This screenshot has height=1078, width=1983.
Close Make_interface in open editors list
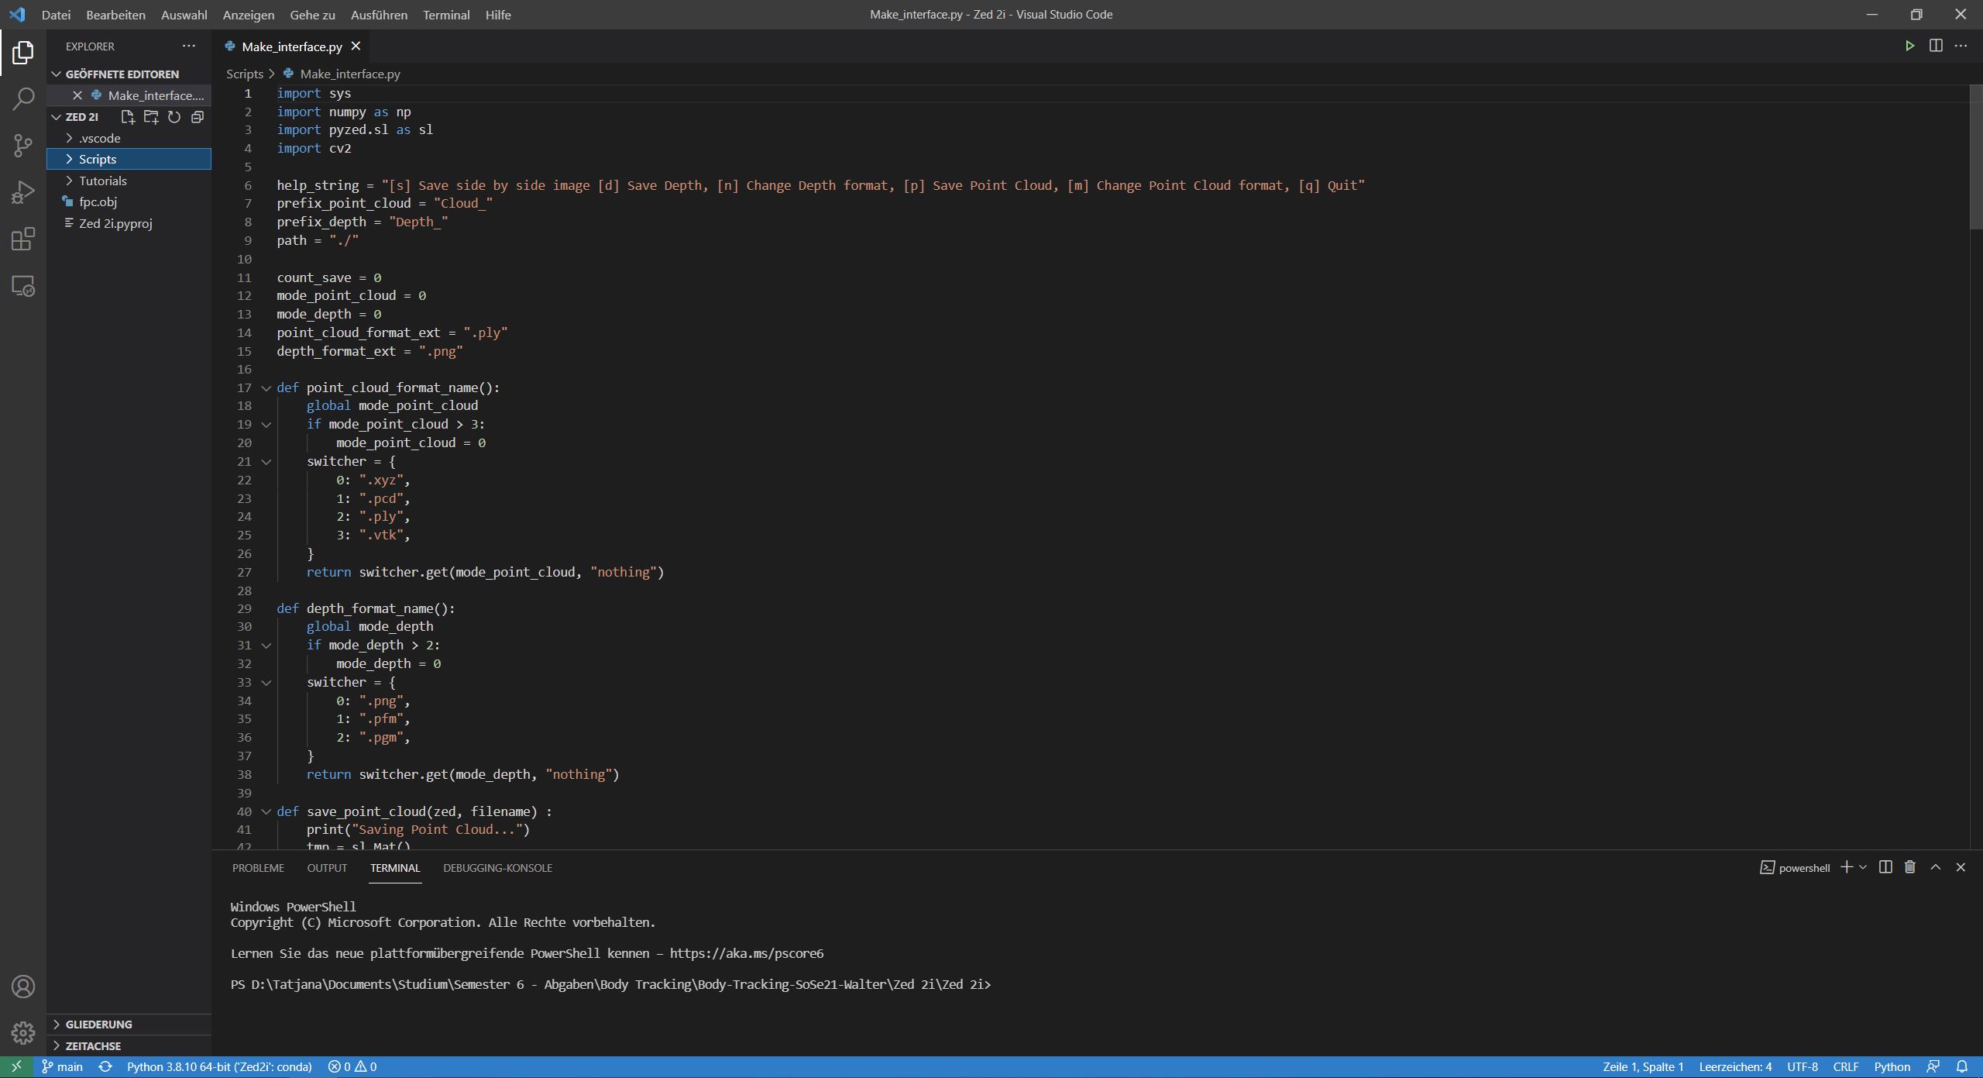[77, 95]
